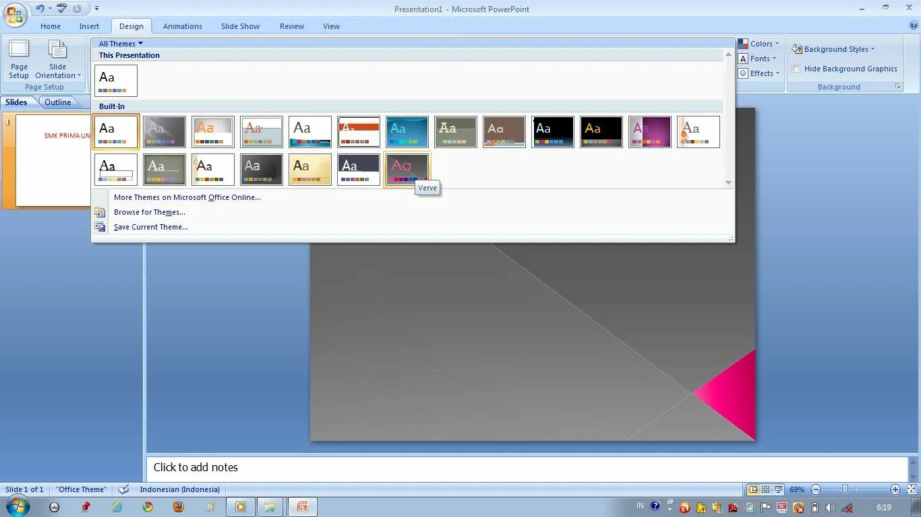The image size is (921, 517).
Task: Open the Background group dialog launcher
Action: 898,87
